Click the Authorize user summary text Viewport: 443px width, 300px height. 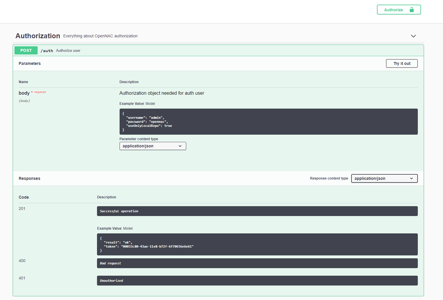point(68,51)
